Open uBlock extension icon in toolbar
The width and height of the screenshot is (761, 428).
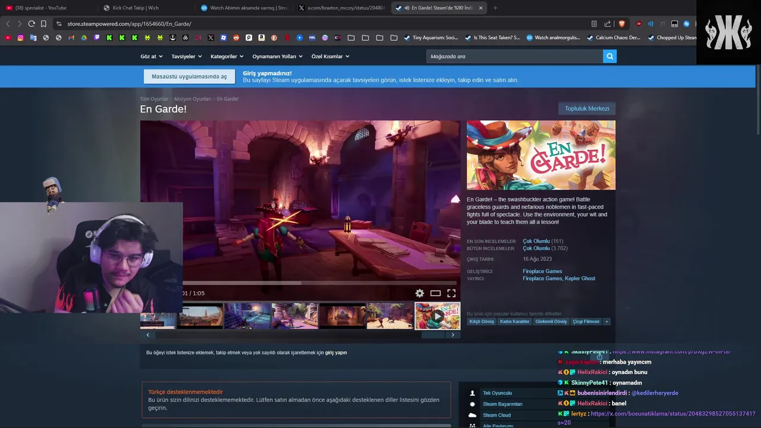tap(639, 24)
